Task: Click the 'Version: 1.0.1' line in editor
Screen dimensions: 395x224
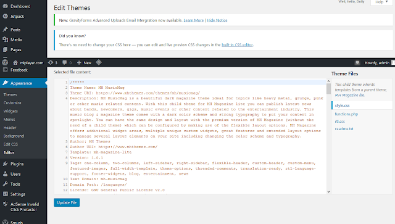Action: pyautogui.click(x=86, y=158)
